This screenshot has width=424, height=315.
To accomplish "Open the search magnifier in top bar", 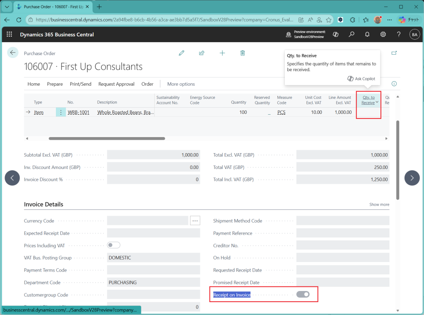I will pos(352,34).
